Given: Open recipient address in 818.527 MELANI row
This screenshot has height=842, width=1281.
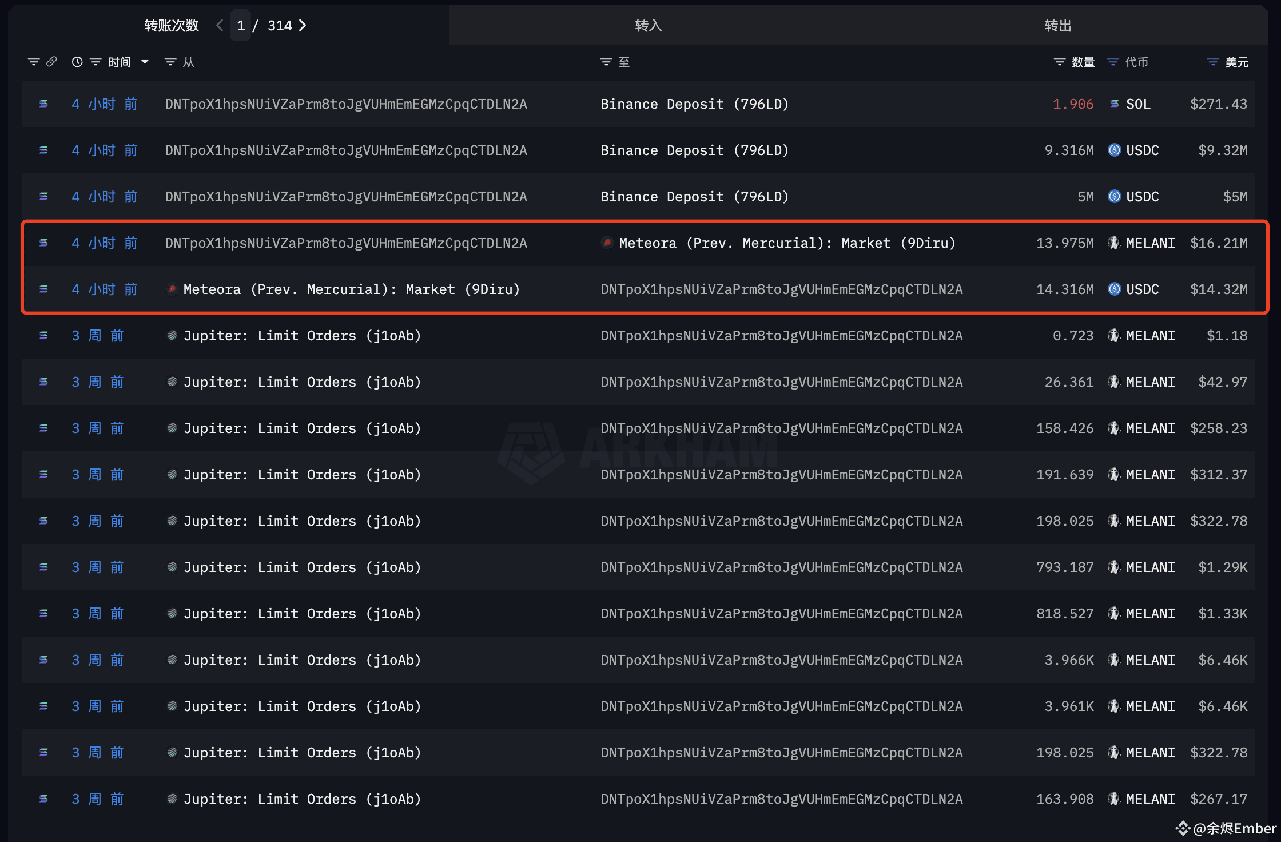Looking at the screenshot, I should point(782,614).
